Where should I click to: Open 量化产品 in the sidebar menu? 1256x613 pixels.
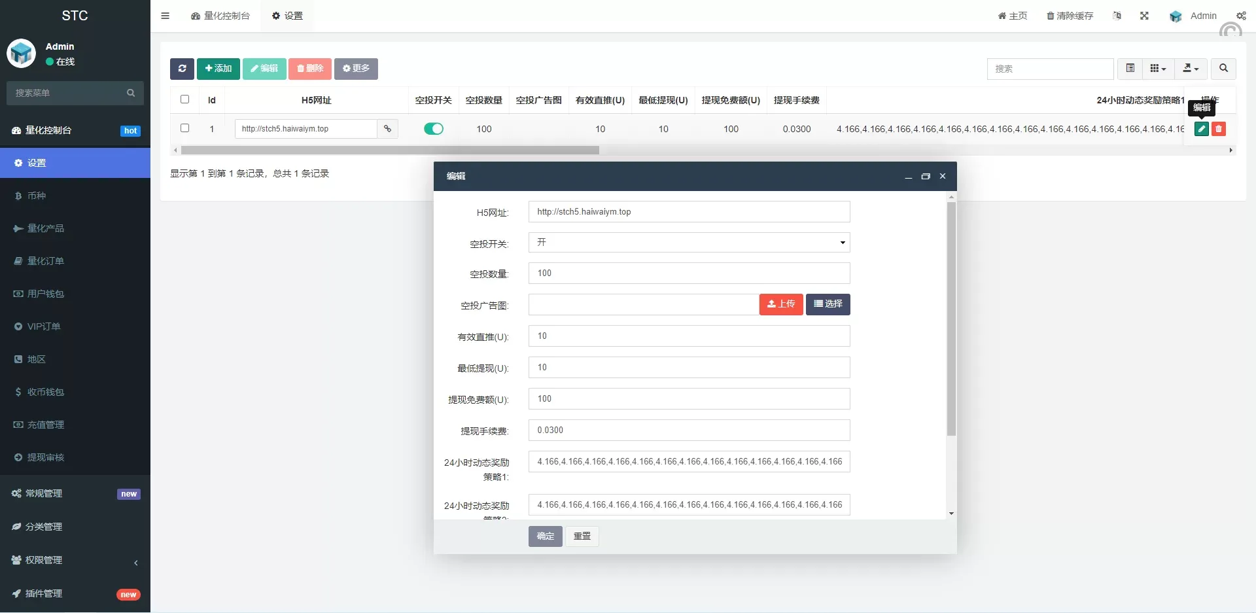point(46,228)
